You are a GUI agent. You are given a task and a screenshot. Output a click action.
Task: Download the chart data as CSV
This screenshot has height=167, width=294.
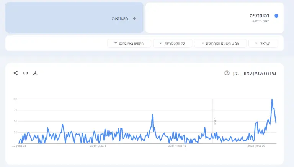(x=35, y=73)
